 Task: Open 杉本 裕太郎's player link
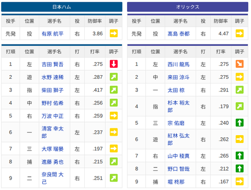[178, 106]
